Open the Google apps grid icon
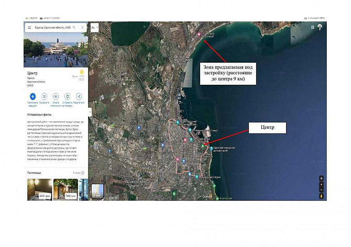Viewport: 351px width, 247px height. coord(313,27)
